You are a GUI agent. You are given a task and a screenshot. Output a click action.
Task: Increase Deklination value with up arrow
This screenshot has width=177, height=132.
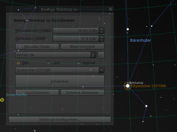click(101, 37)
